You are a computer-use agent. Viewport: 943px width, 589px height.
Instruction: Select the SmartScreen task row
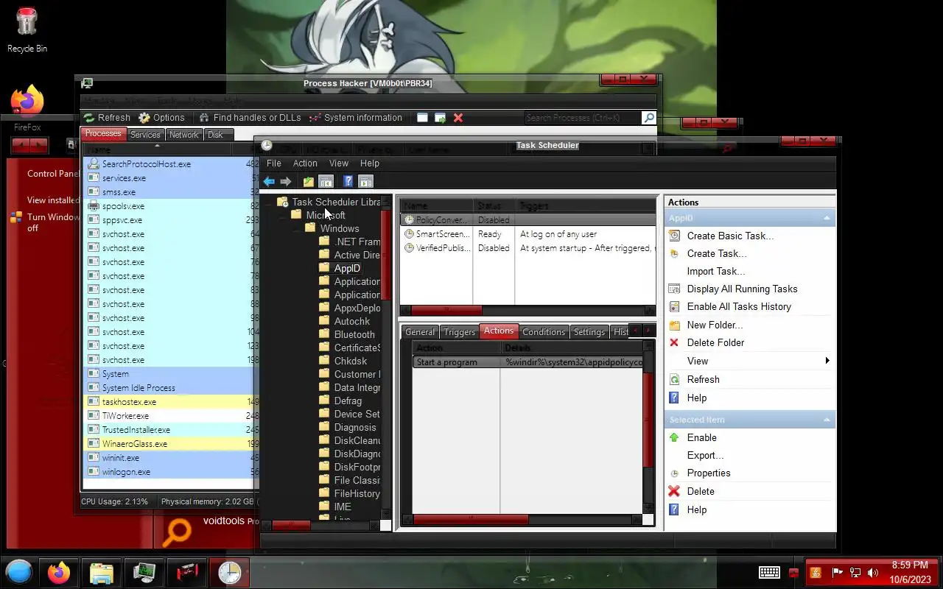coord(527,234)
